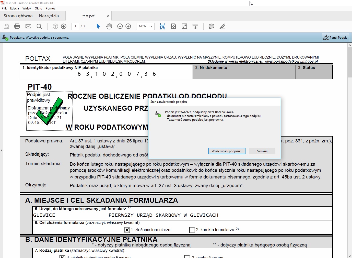The image size is (352, 258).
Task: Select the test.pdf document tab
Action: [x=88, y=16]
